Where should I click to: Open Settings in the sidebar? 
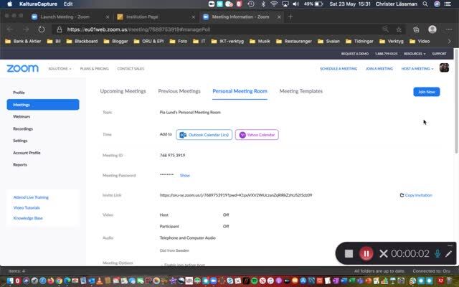(20, 141)
